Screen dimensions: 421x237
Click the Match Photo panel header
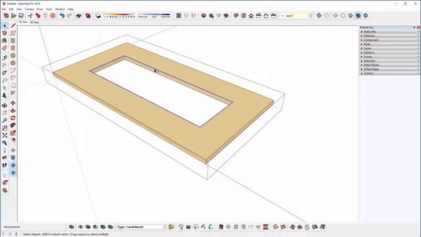(x=389, y=65)
